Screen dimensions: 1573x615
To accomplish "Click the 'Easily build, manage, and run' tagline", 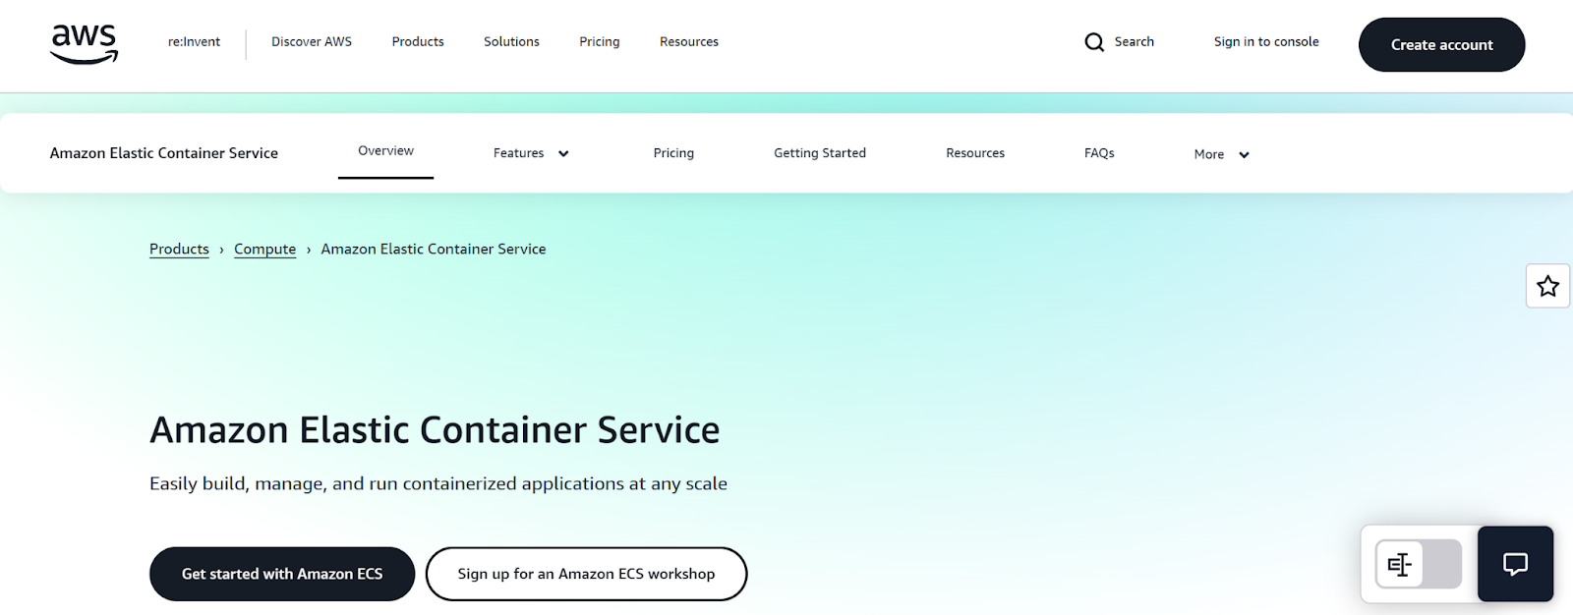I will coord(438,483).
